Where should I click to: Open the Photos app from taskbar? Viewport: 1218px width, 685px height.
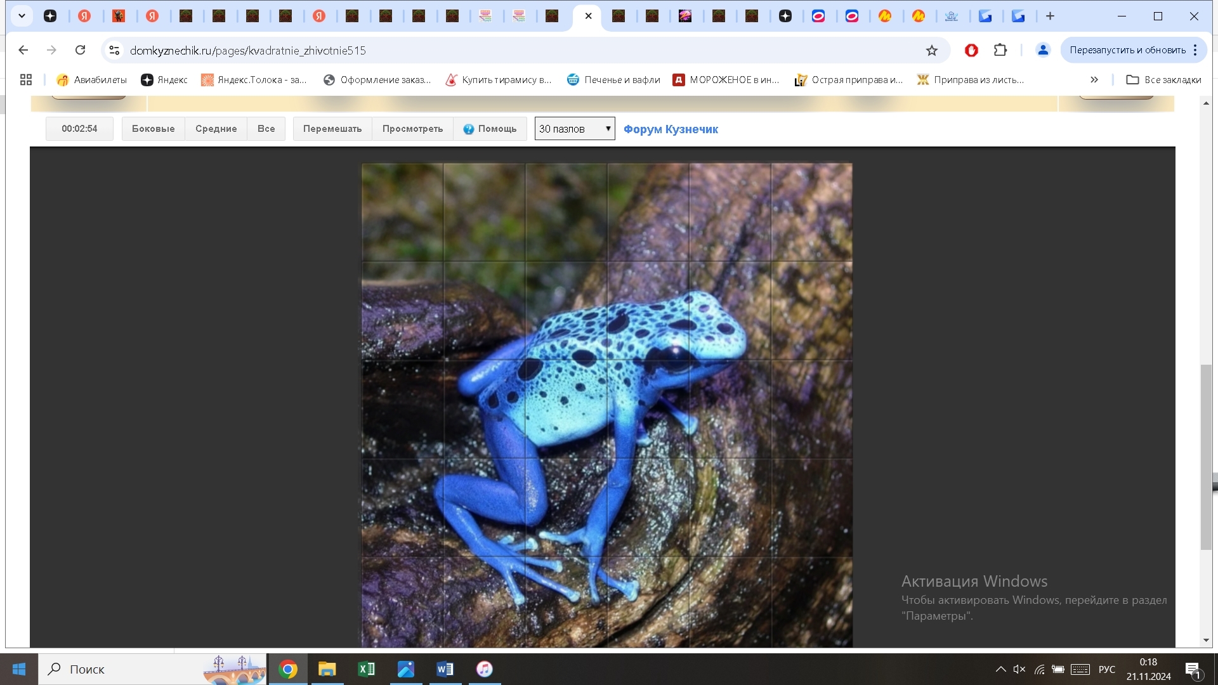[405, 669]
